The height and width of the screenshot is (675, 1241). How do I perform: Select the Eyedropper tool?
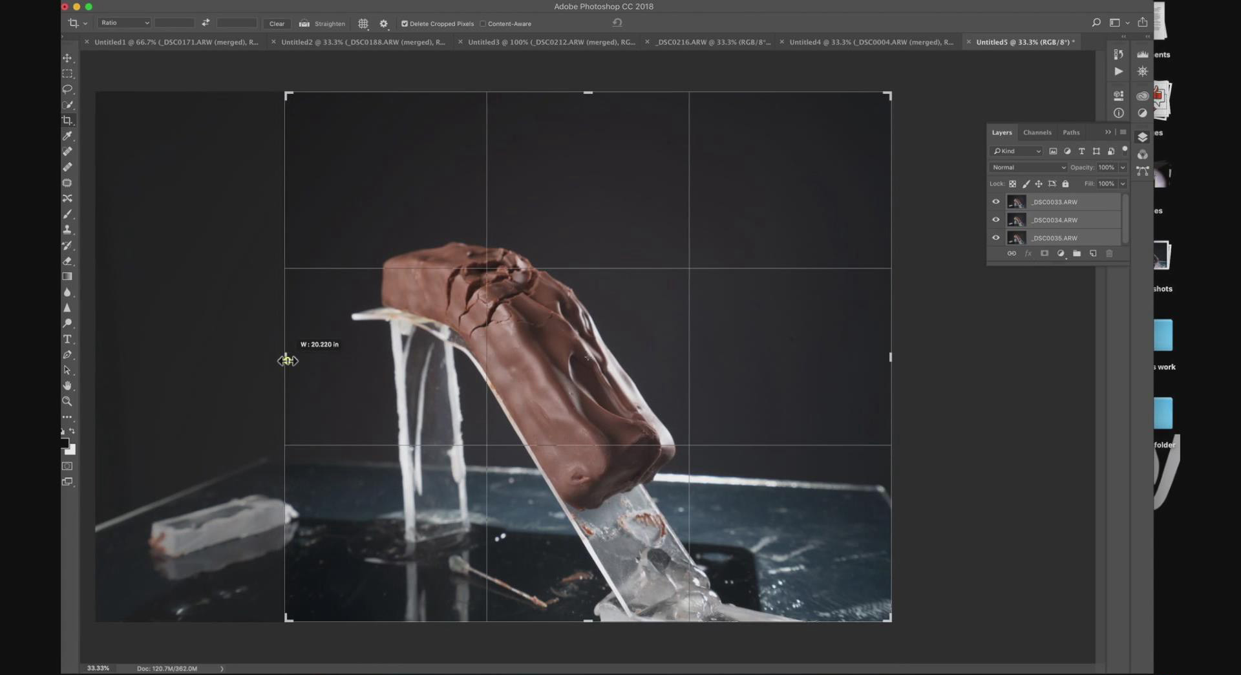pos(67,136)
